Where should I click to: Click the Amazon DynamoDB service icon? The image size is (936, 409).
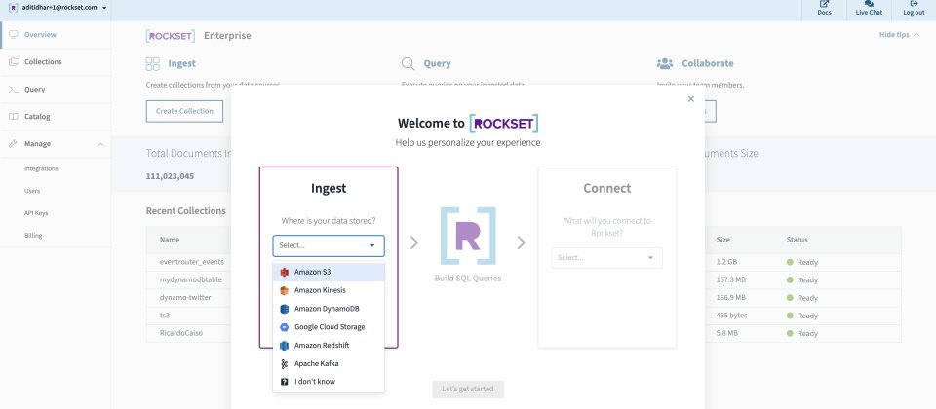pyautogui.click(x=284, y=309)
